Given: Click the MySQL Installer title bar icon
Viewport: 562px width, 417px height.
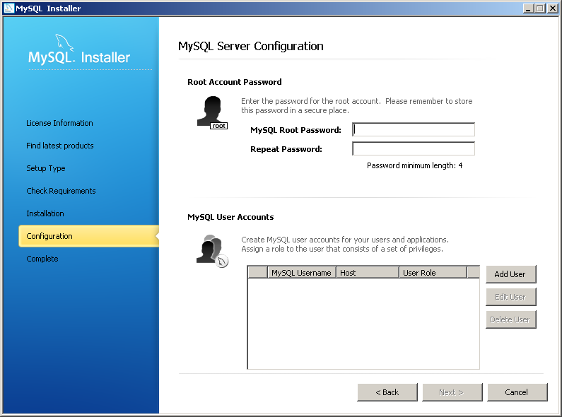Looking at the screenshot, I should tap(8, 8).
